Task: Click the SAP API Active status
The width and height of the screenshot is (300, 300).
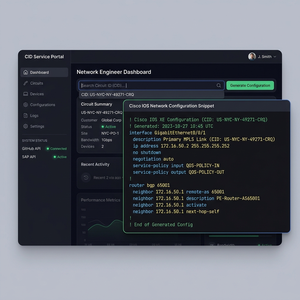Action: pyautogui.click(x=60, y=157)
